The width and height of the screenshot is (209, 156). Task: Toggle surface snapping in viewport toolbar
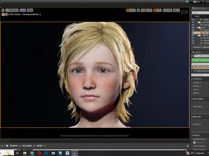coord(142,10)
